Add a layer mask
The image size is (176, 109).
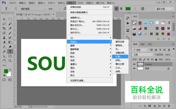(x=150, y=106)
